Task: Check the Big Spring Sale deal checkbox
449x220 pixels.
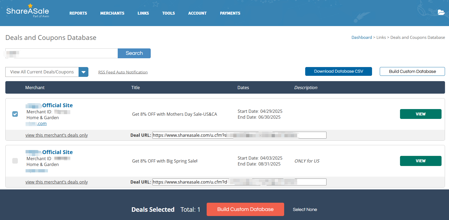Action: click(15, 161)
